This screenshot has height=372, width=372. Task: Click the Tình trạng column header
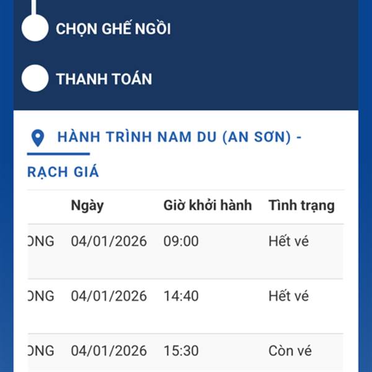(x=301, y=206)
